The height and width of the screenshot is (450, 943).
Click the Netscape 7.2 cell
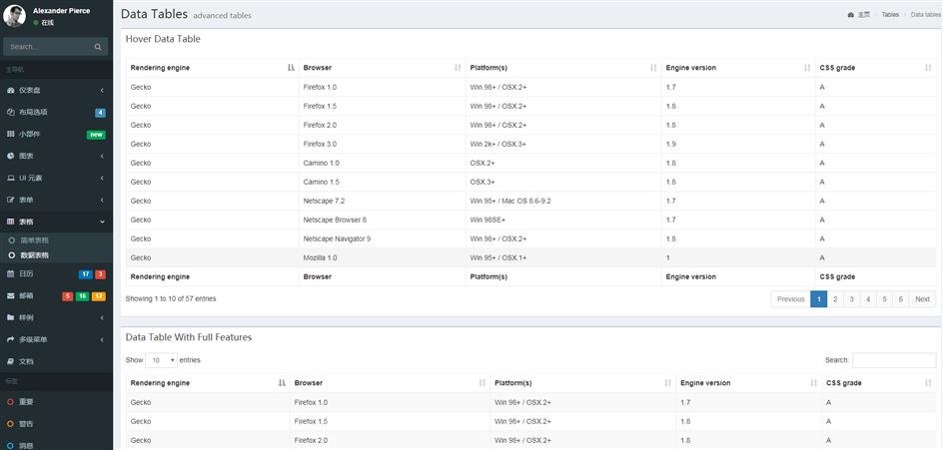[x=382, y=201]
